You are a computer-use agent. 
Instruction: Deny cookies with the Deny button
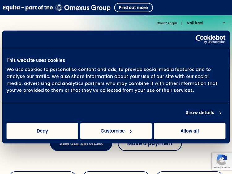point(42,131)
